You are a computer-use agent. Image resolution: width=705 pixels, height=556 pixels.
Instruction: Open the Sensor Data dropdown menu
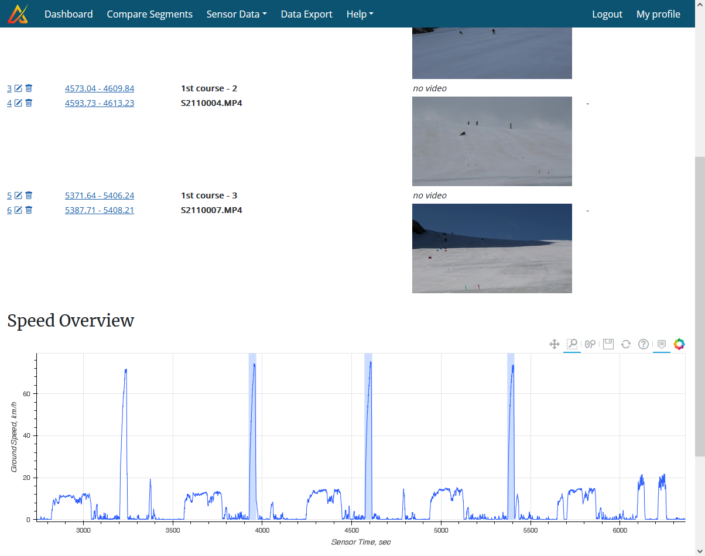237,13
